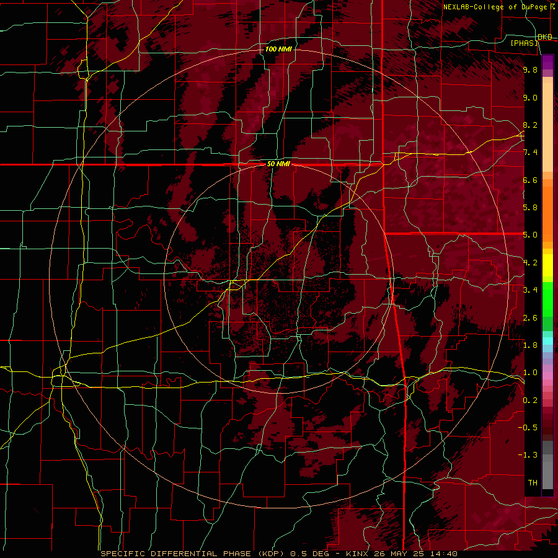Image resolution: width=558 pixels, height=558 pixels.
Task: Click the 100 NMI range ring label
Action: tap(278, 49)
